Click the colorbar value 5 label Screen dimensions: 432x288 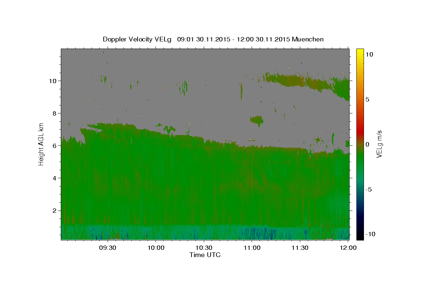pyautogui.click(x=367, y=99)
